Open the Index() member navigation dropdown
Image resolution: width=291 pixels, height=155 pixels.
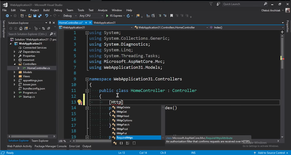(247, 28)
